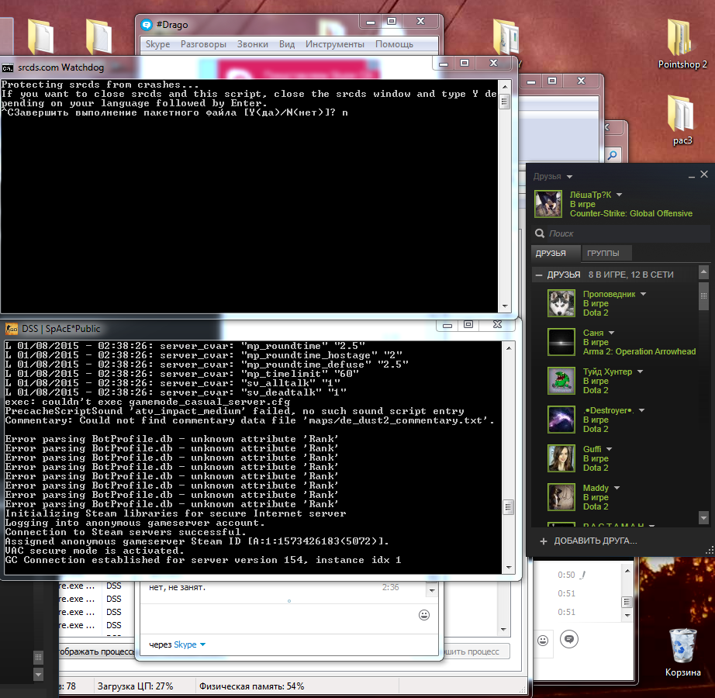Close the Steam Друзья window
715x698 pixels.
click(704, 174)
